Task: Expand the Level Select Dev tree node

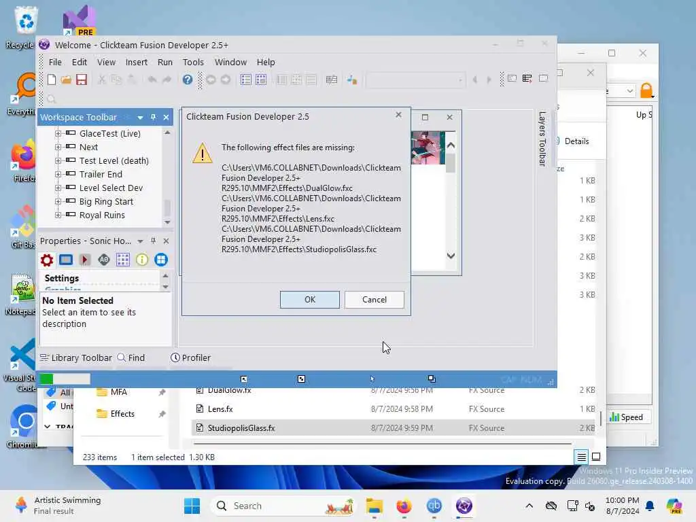Action: coord(58,188)
